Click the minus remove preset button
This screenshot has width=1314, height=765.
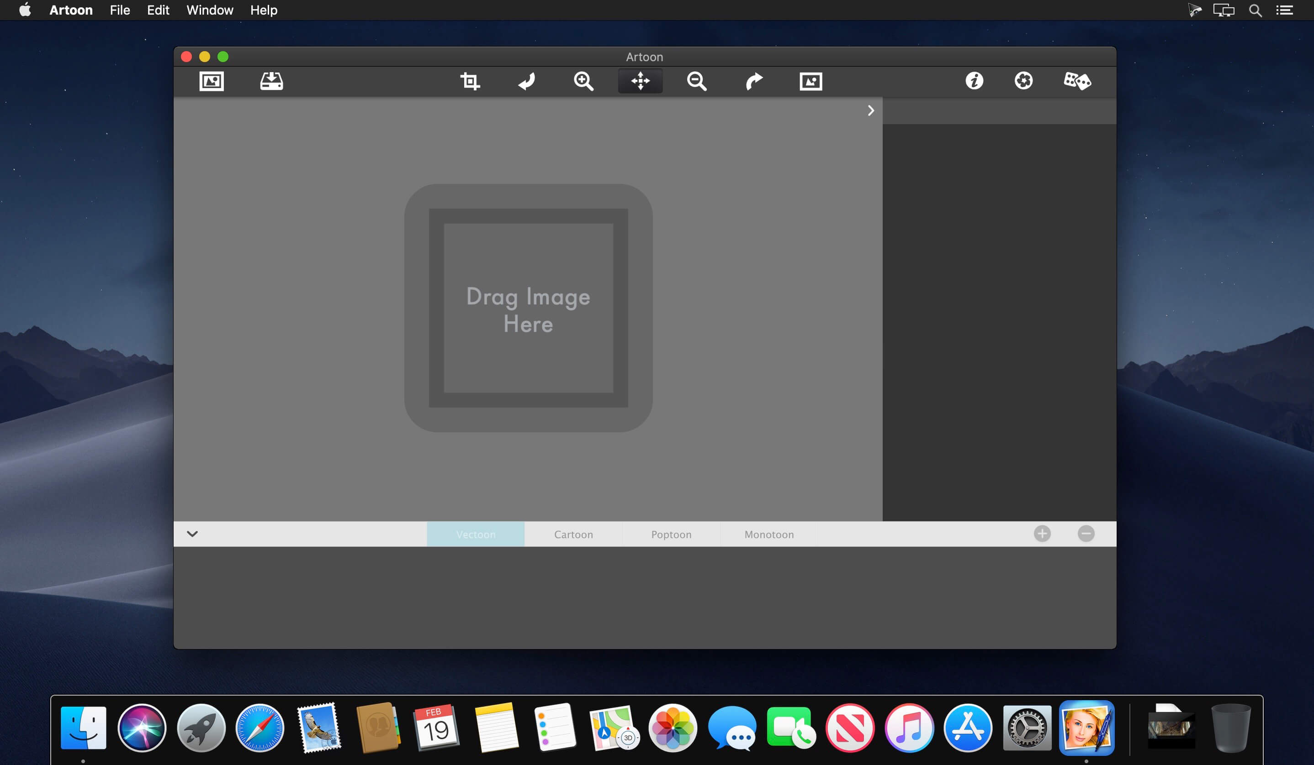(1086, 534)
